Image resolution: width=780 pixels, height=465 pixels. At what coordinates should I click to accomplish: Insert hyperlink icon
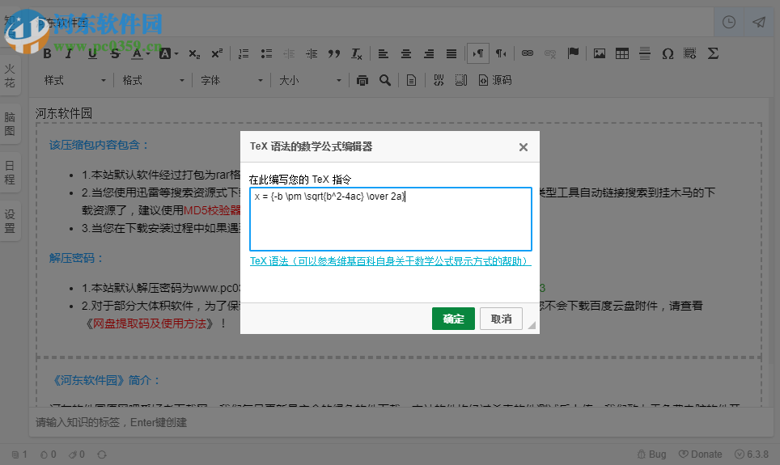pos(528,53)
